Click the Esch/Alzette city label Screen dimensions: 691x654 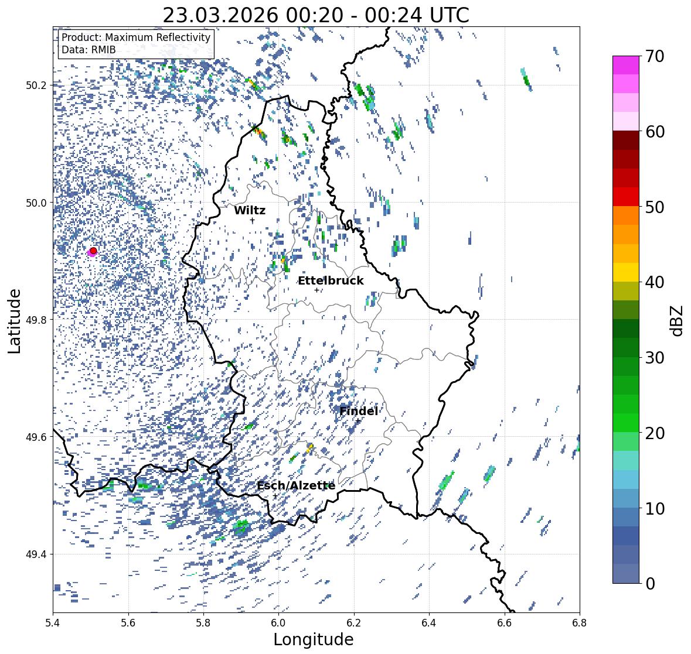[x=296, y=485]
